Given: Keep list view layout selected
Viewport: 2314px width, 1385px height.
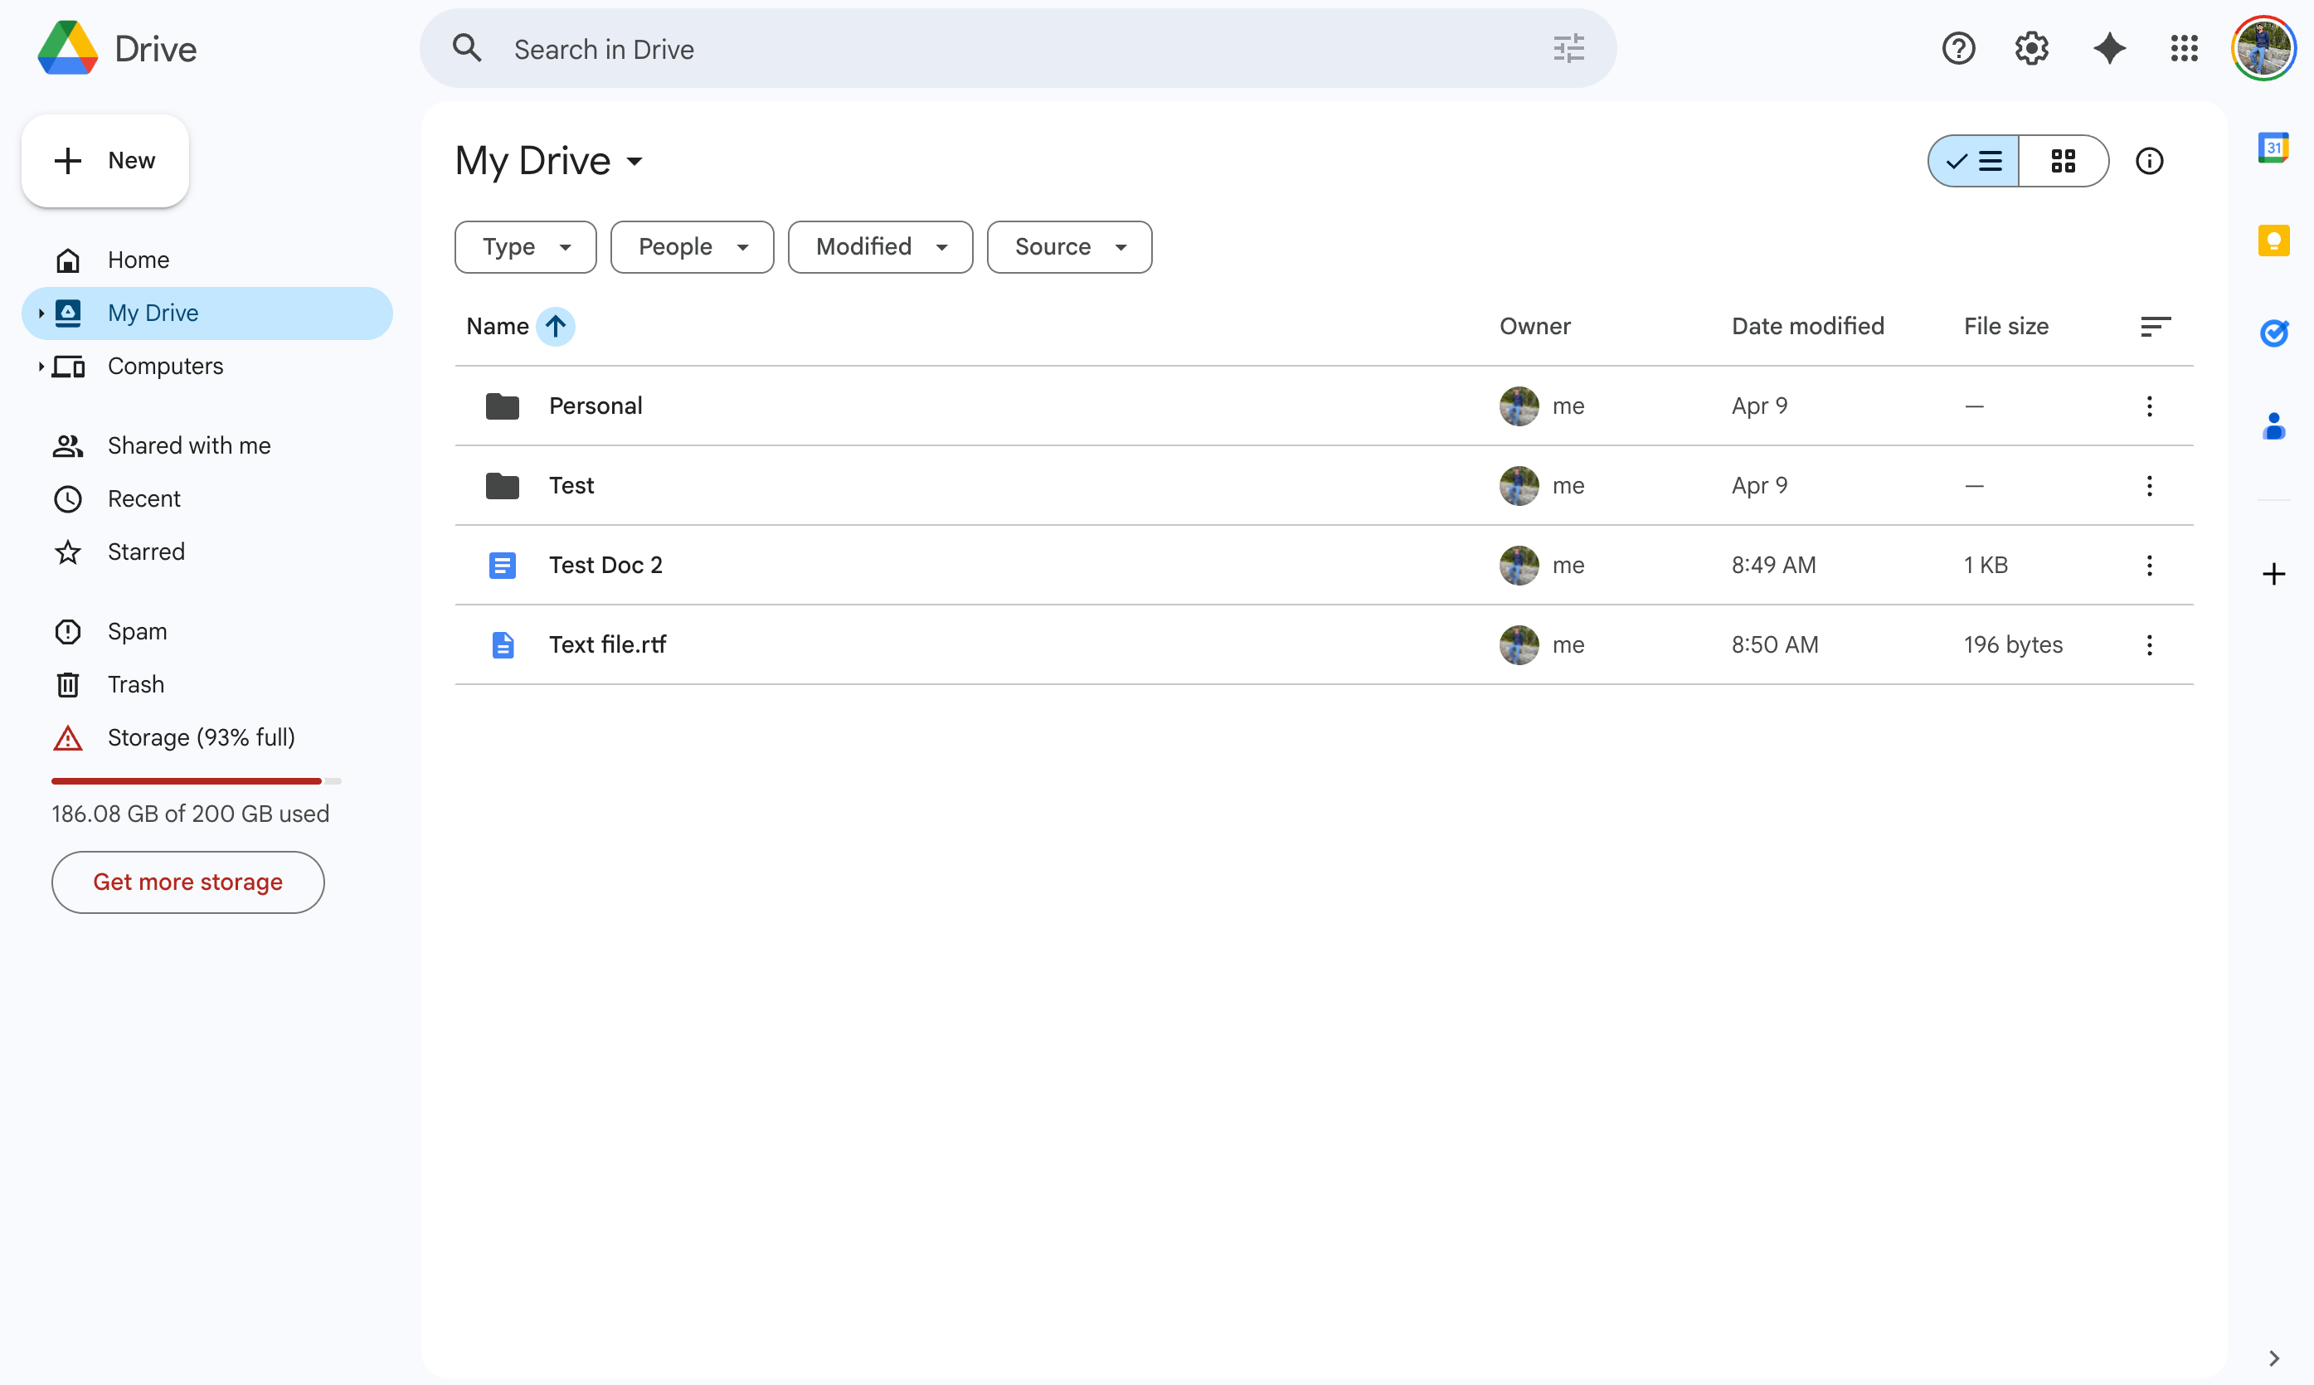Looking at the screenshot, I should pyautogui.click(x=1972, y=161).
